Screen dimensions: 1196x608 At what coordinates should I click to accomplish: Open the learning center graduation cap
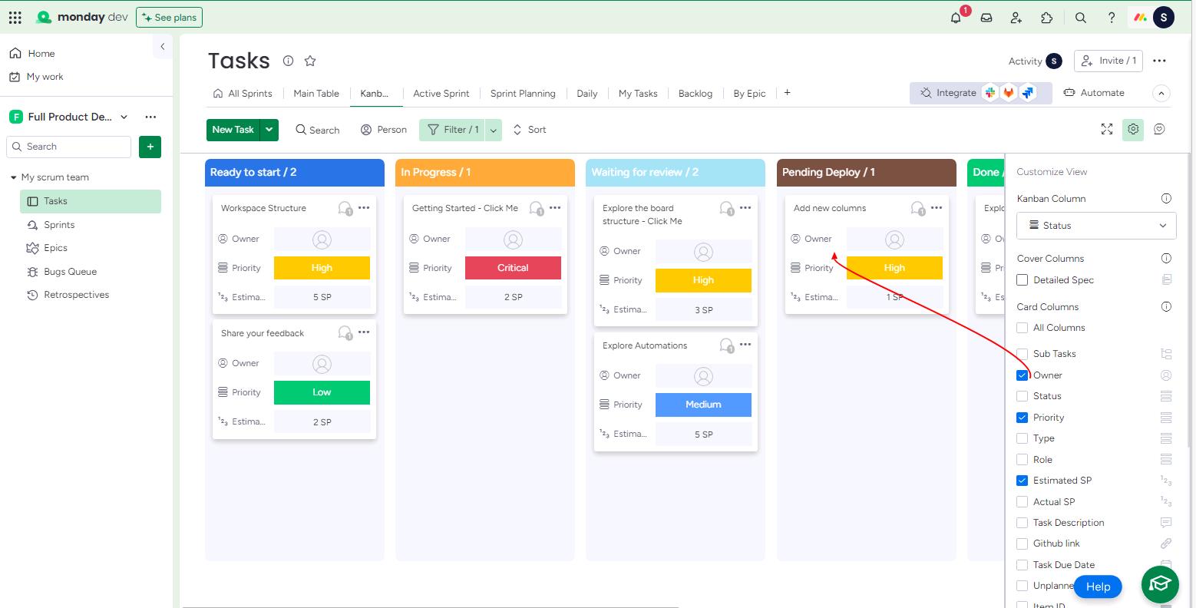tap(1160, 585)
